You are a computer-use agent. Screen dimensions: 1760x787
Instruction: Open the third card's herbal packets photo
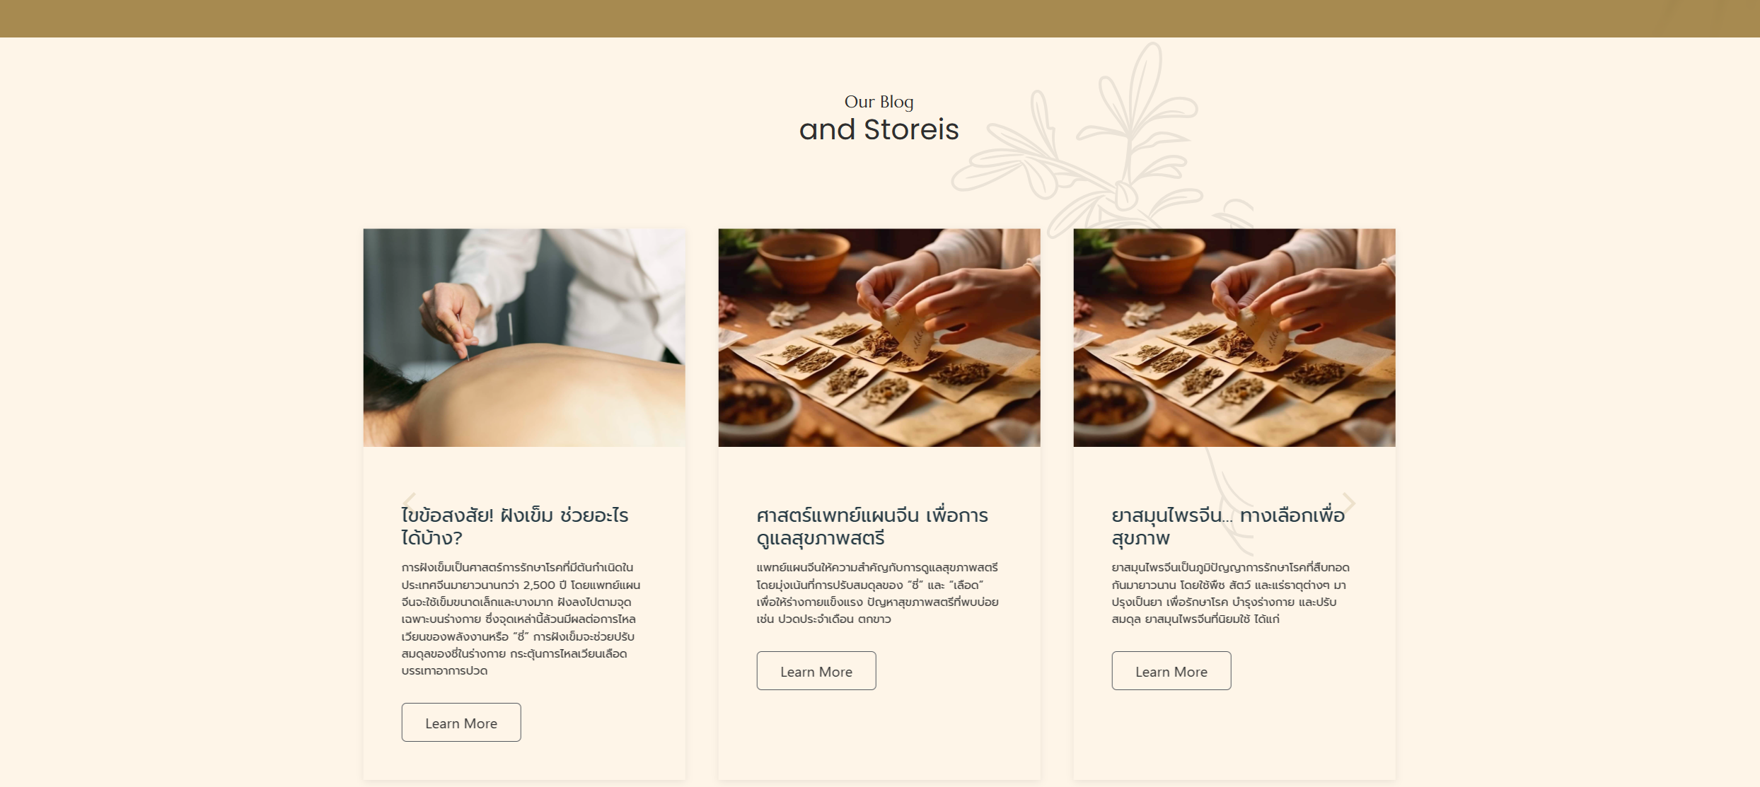point(1234,337)
